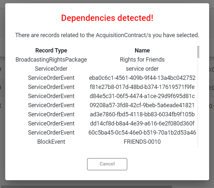Click the event ID starting with 60c5ba45
214x188 pixels.
[x=142, y=133]
